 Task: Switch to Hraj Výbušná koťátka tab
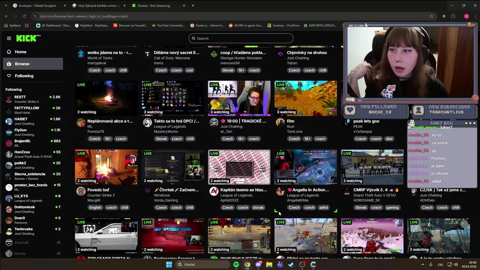tap(99, 6)
